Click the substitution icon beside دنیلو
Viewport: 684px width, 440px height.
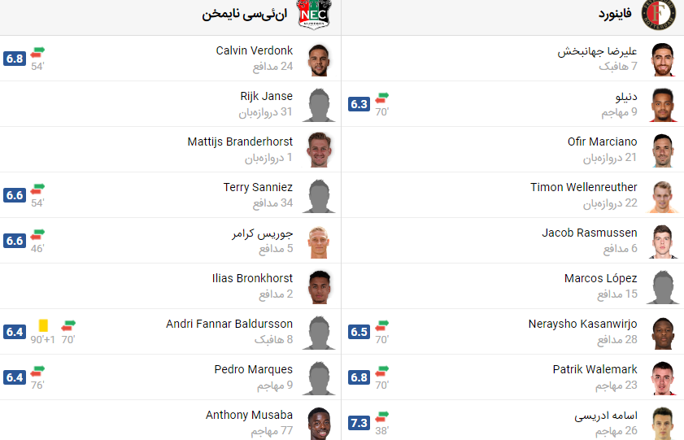click(381, 98)
